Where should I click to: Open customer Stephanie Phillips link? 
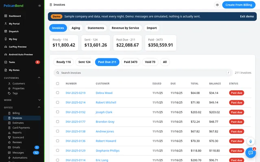coord(108,151)
